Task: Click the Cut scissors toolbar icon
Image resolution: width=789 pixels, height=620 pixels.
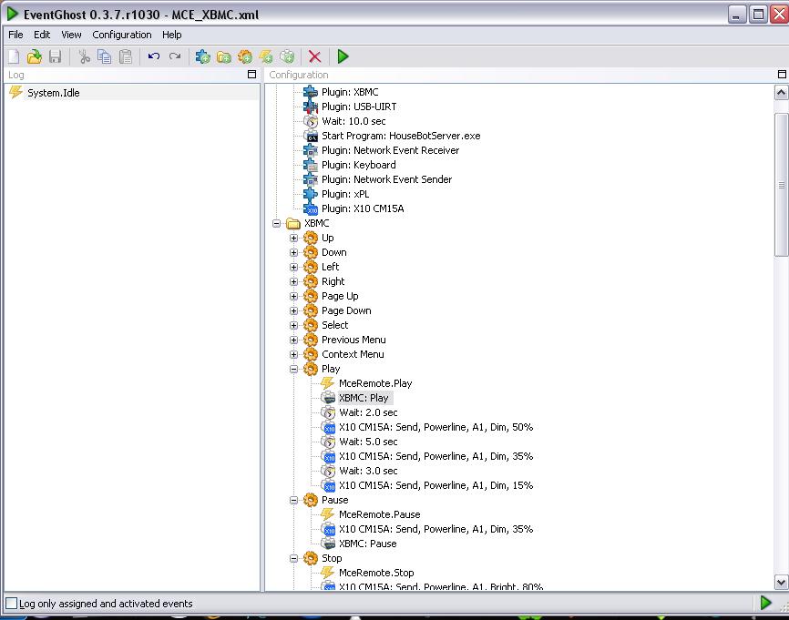Action: 84,56
